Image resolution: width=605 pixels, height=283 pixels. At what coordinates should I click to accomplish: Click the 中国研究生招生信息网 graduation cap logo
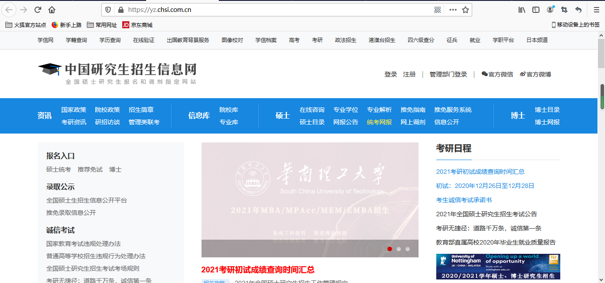pos(117,73)
